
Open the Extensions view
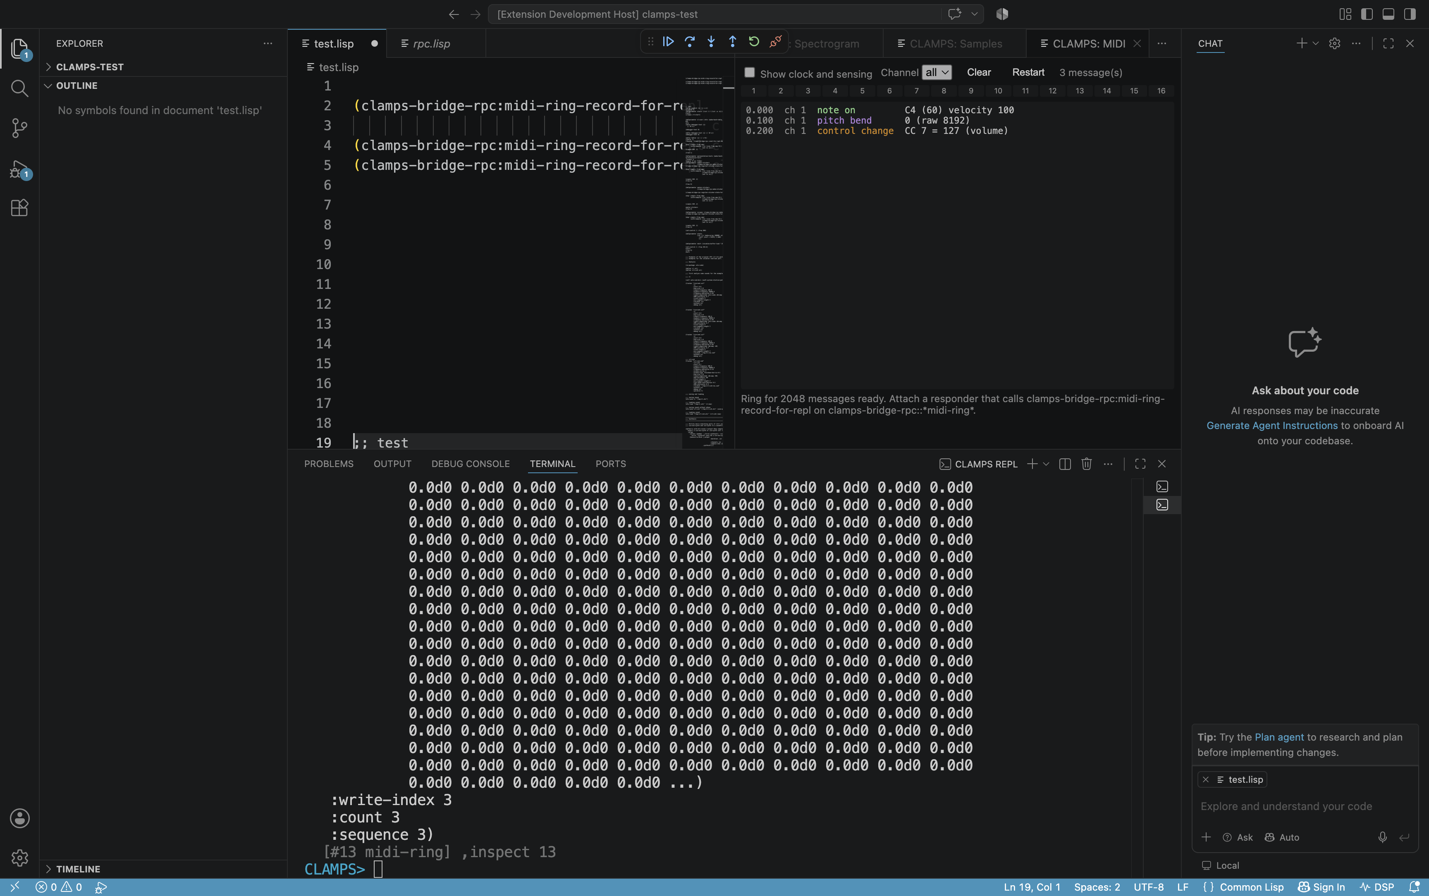point(19,208)
